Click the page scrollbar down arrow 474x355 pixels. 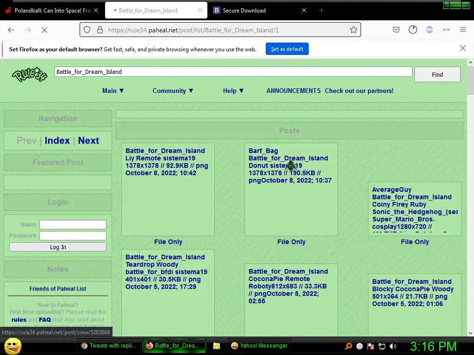coord(470,333)
